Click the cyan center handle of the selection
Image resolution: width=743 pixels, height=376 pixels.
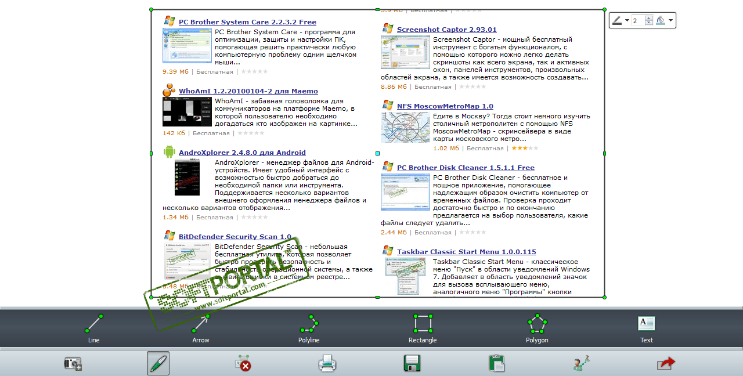tap(378, 153)
